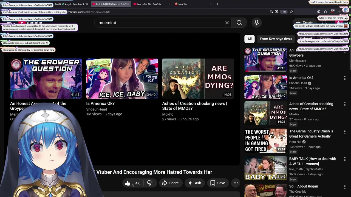Open ICE, ICE, BABY end-screen thumbnail

pyautogui.click(x=122, y=79)
